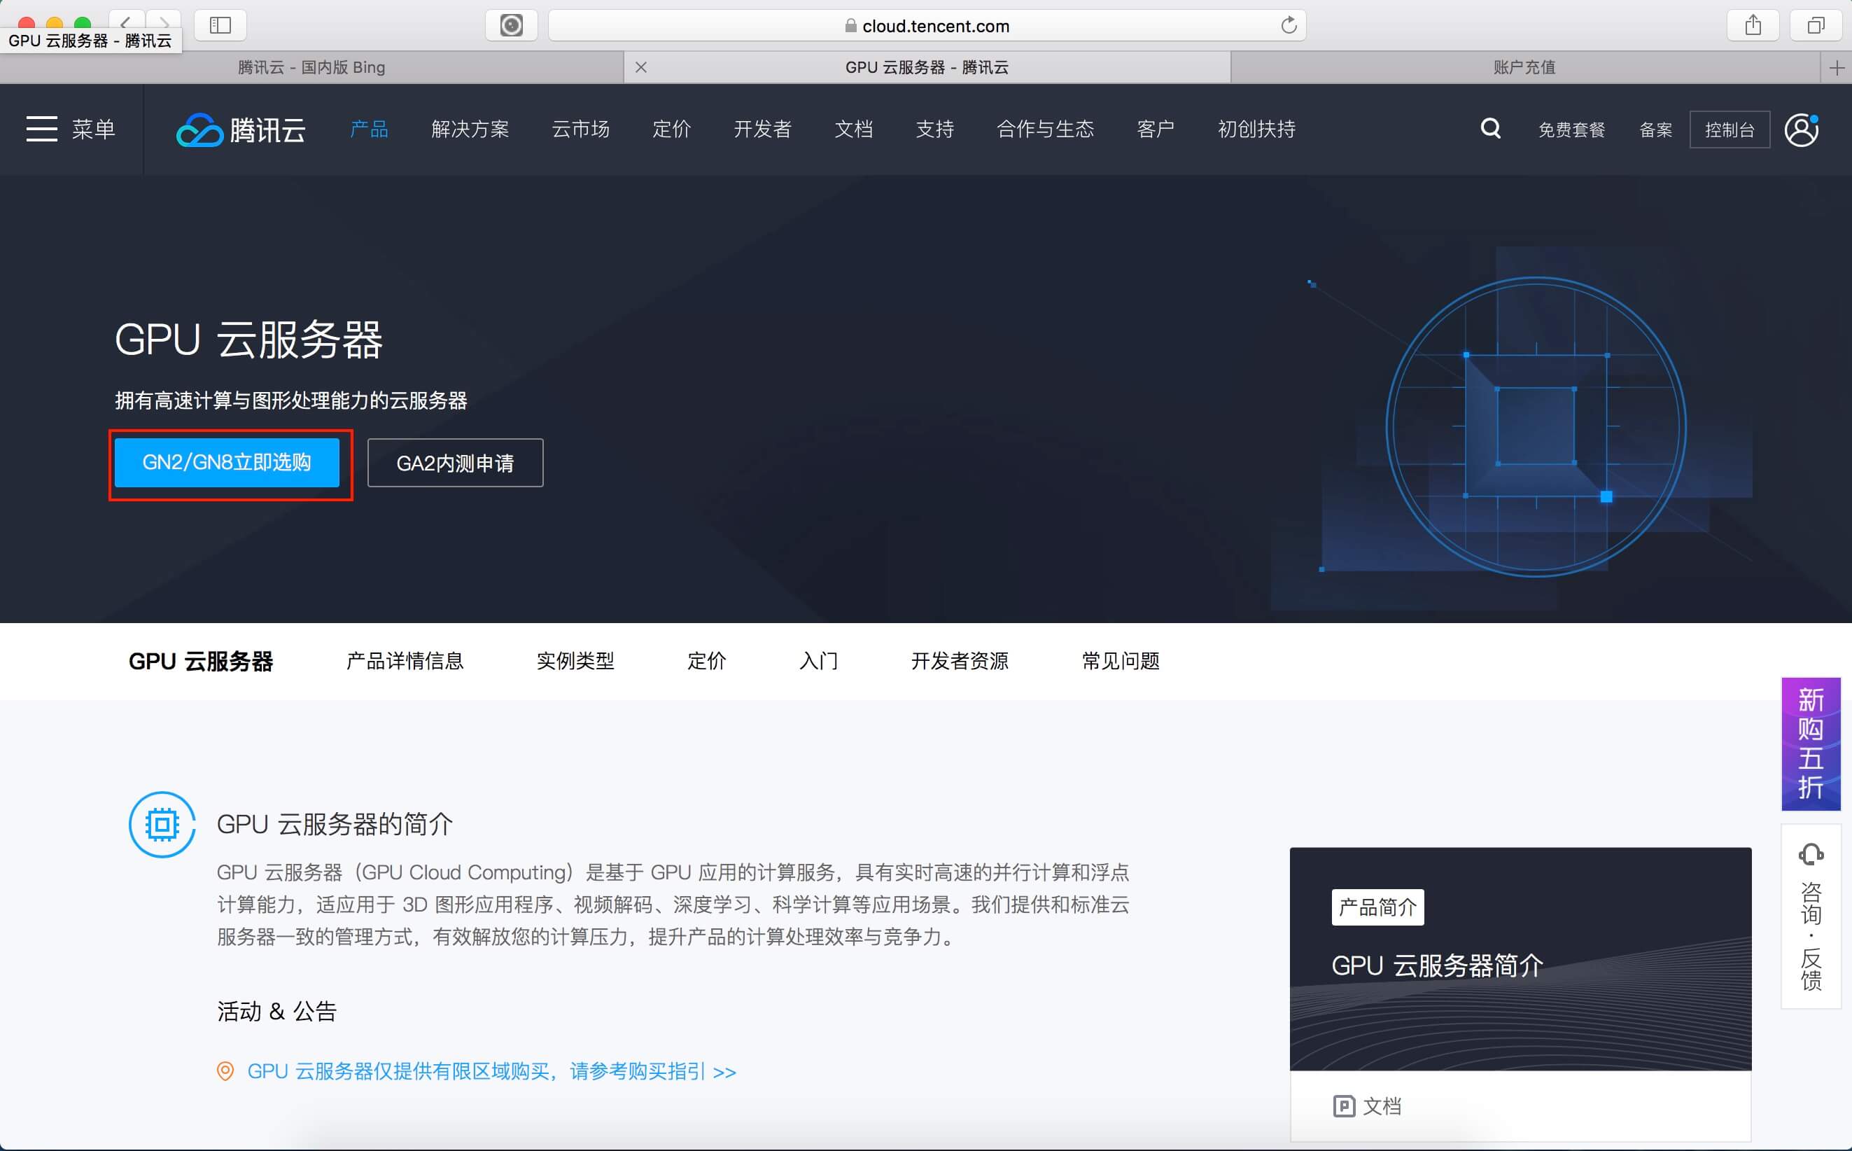Click the Safari address bar
Screen dimensions: 1852x1151
tap(926, 26)
